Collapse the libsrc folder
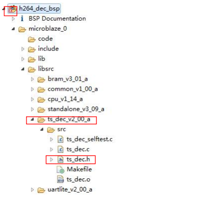213x199 pixels. pos(23,69)
